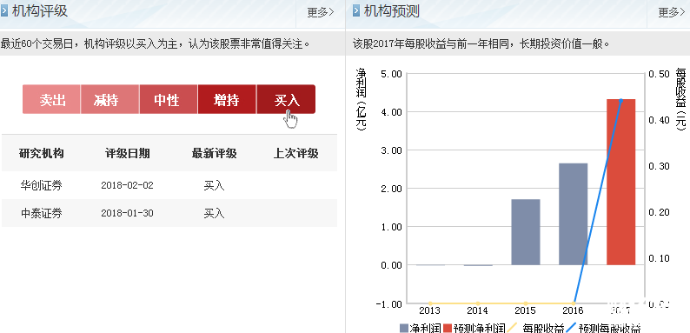Click the arrow icon beside 机构评级 heading
690x333 pixels.
(4, 11)
